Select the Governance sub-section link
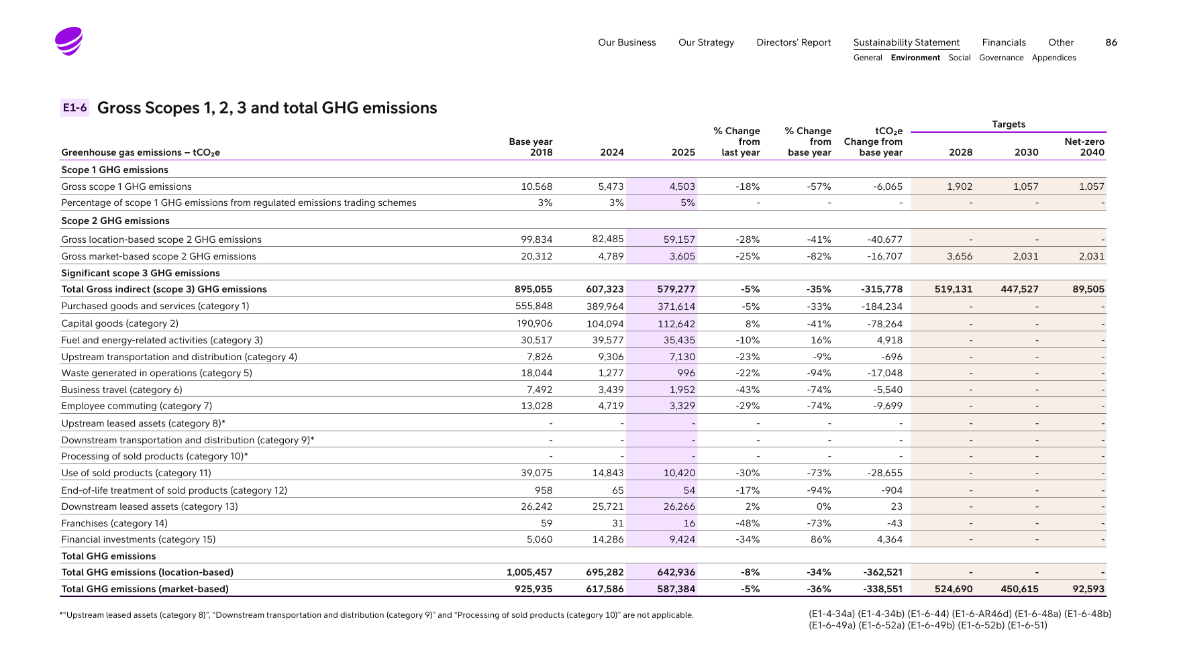Viewport: 1177px width, 662px height. click(x=1001, y=58)
